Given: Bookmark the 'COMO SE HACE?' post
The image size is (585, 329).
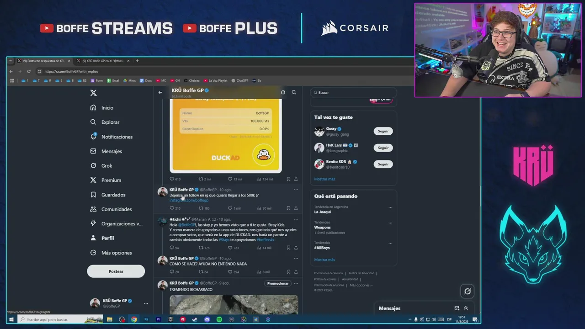Looking at the screenshot, I should point(288,272).
